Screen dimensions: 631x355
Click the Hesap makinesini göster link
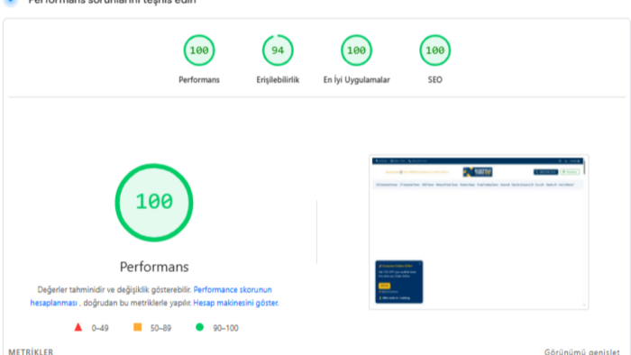click(x=235, y=303)
